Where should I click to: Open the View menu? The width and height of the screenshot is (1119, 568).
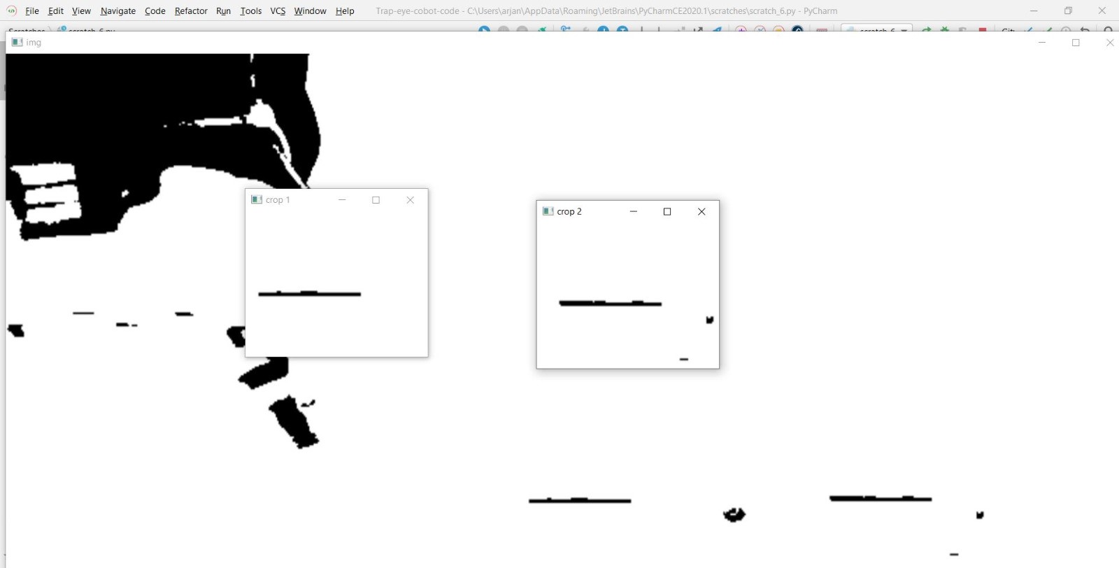point(81,11)
